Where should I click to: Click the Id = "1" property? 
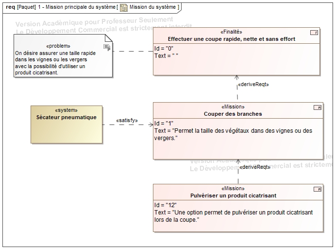pos(164,124)
